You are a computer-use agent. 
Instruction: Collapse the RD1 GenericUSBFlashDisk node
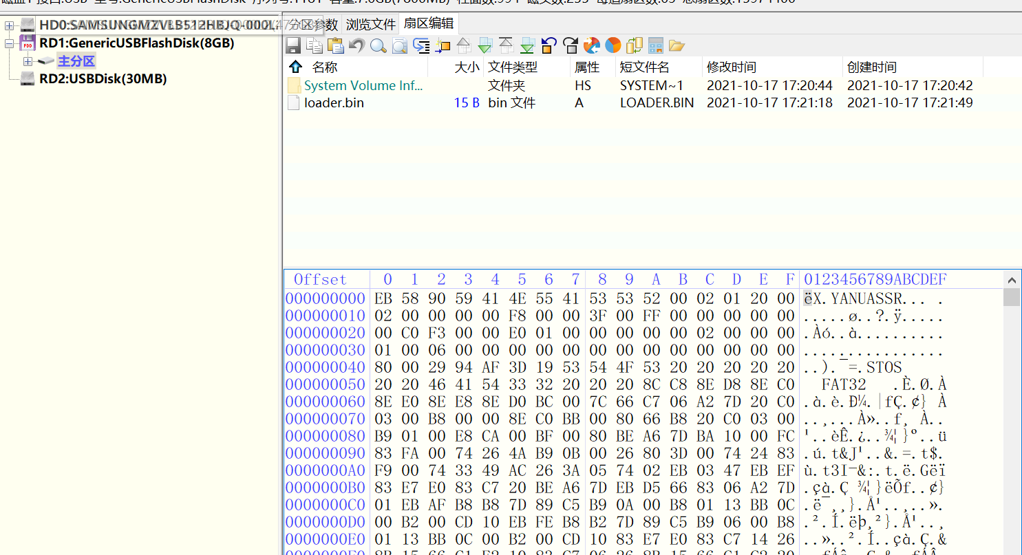9,43
